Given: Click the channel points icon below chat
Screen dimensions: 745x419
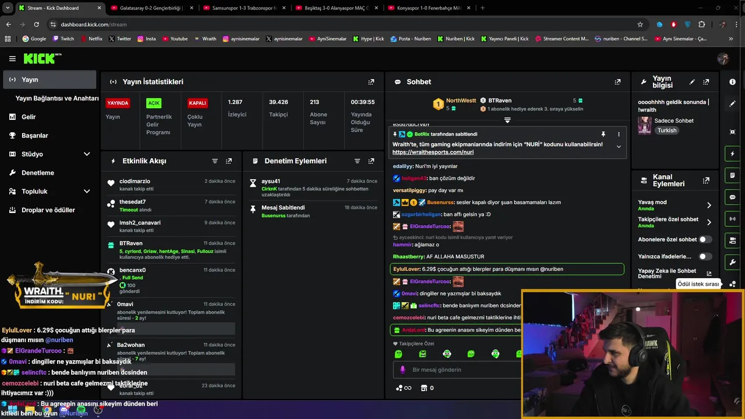Looking at the screenshot, I should pyautogui.click(x=400, y=388).
